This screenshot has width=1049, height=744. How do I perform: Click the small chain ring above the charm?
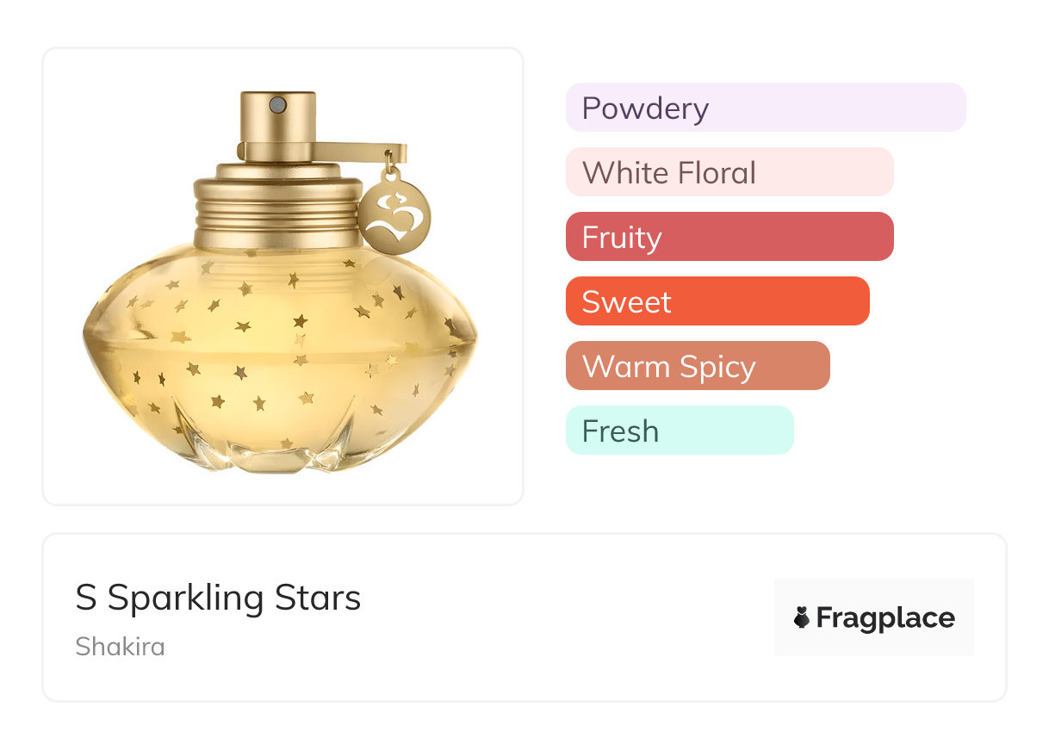tap(393, 170)
